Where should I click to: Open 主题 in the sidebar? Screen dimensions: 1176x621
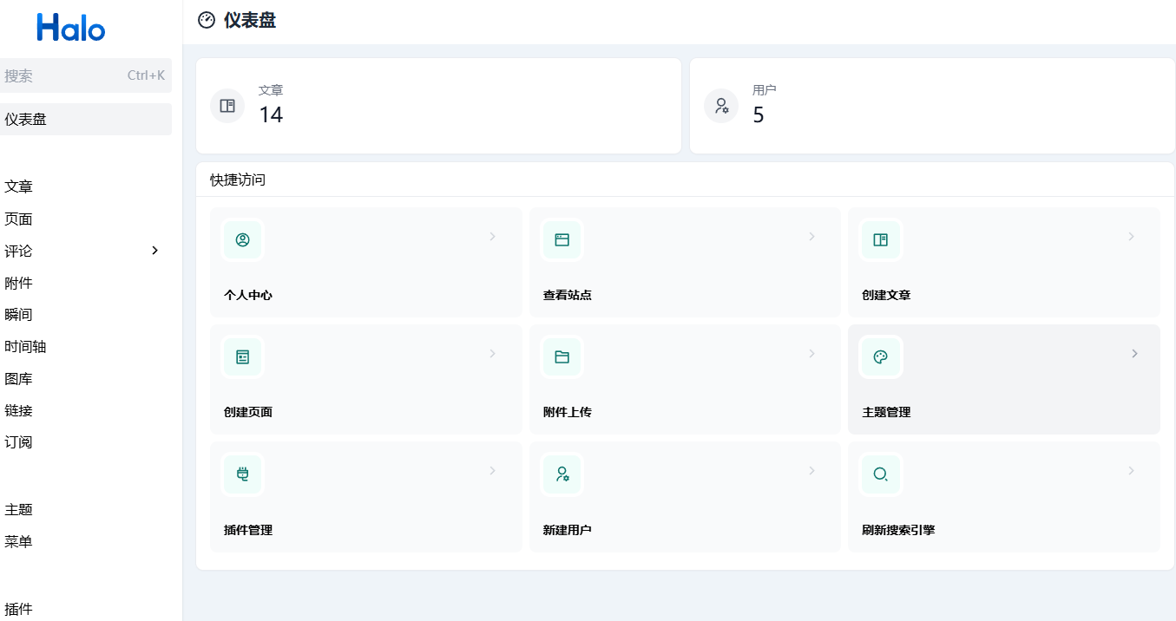86,509
